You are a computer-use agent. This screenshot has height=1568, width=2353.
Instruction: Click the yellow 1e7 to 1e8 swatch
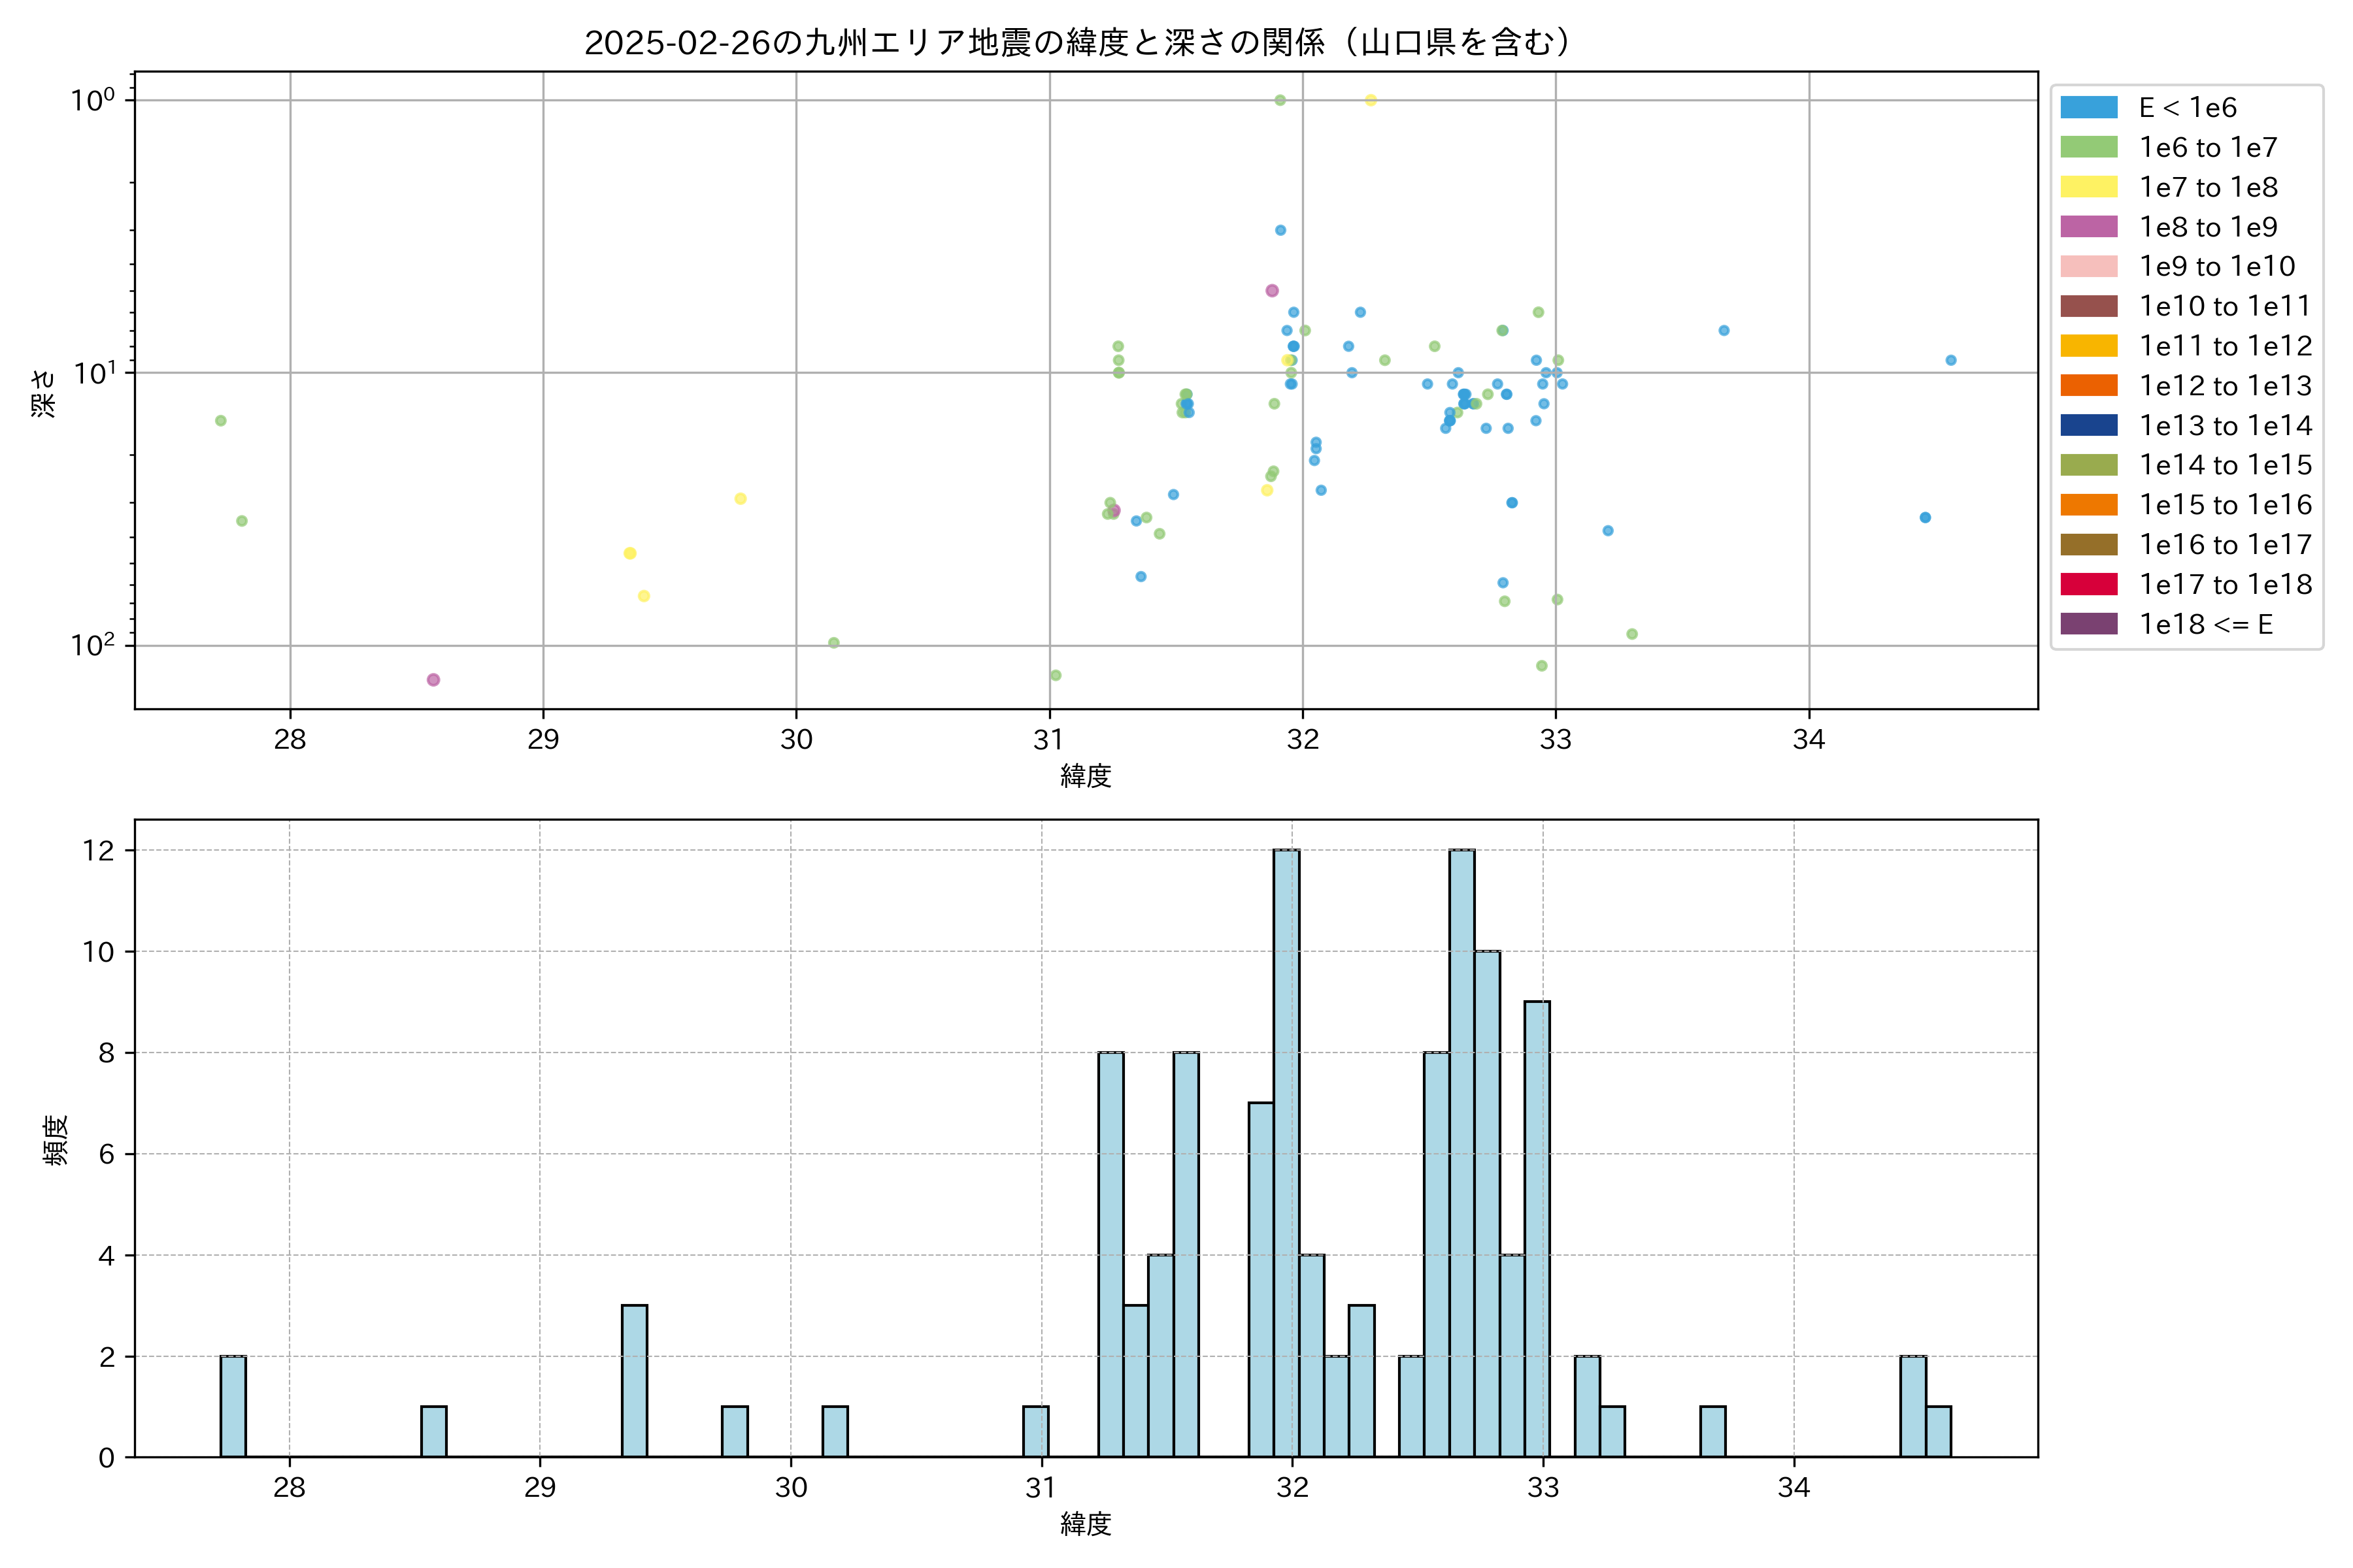click(2088, 187)
